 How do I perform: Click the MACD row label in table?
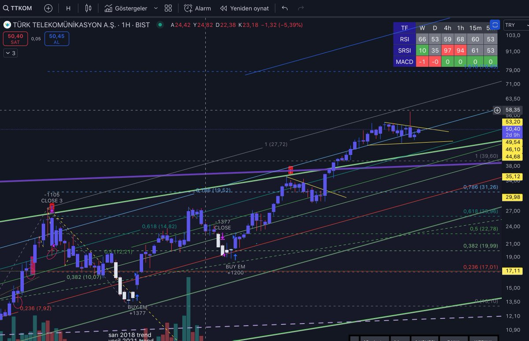click(x=404, y=62)
